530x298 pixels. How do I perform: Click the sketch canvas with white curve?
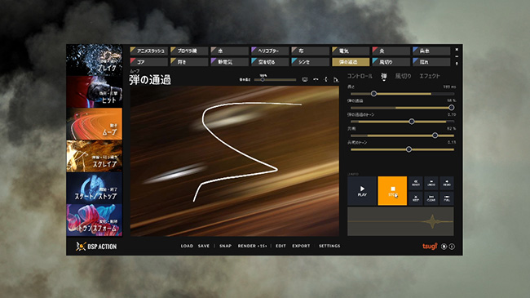[x=235, y=161]
